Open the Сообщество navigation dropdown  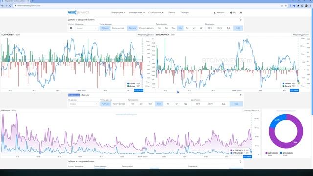(156, 12)
